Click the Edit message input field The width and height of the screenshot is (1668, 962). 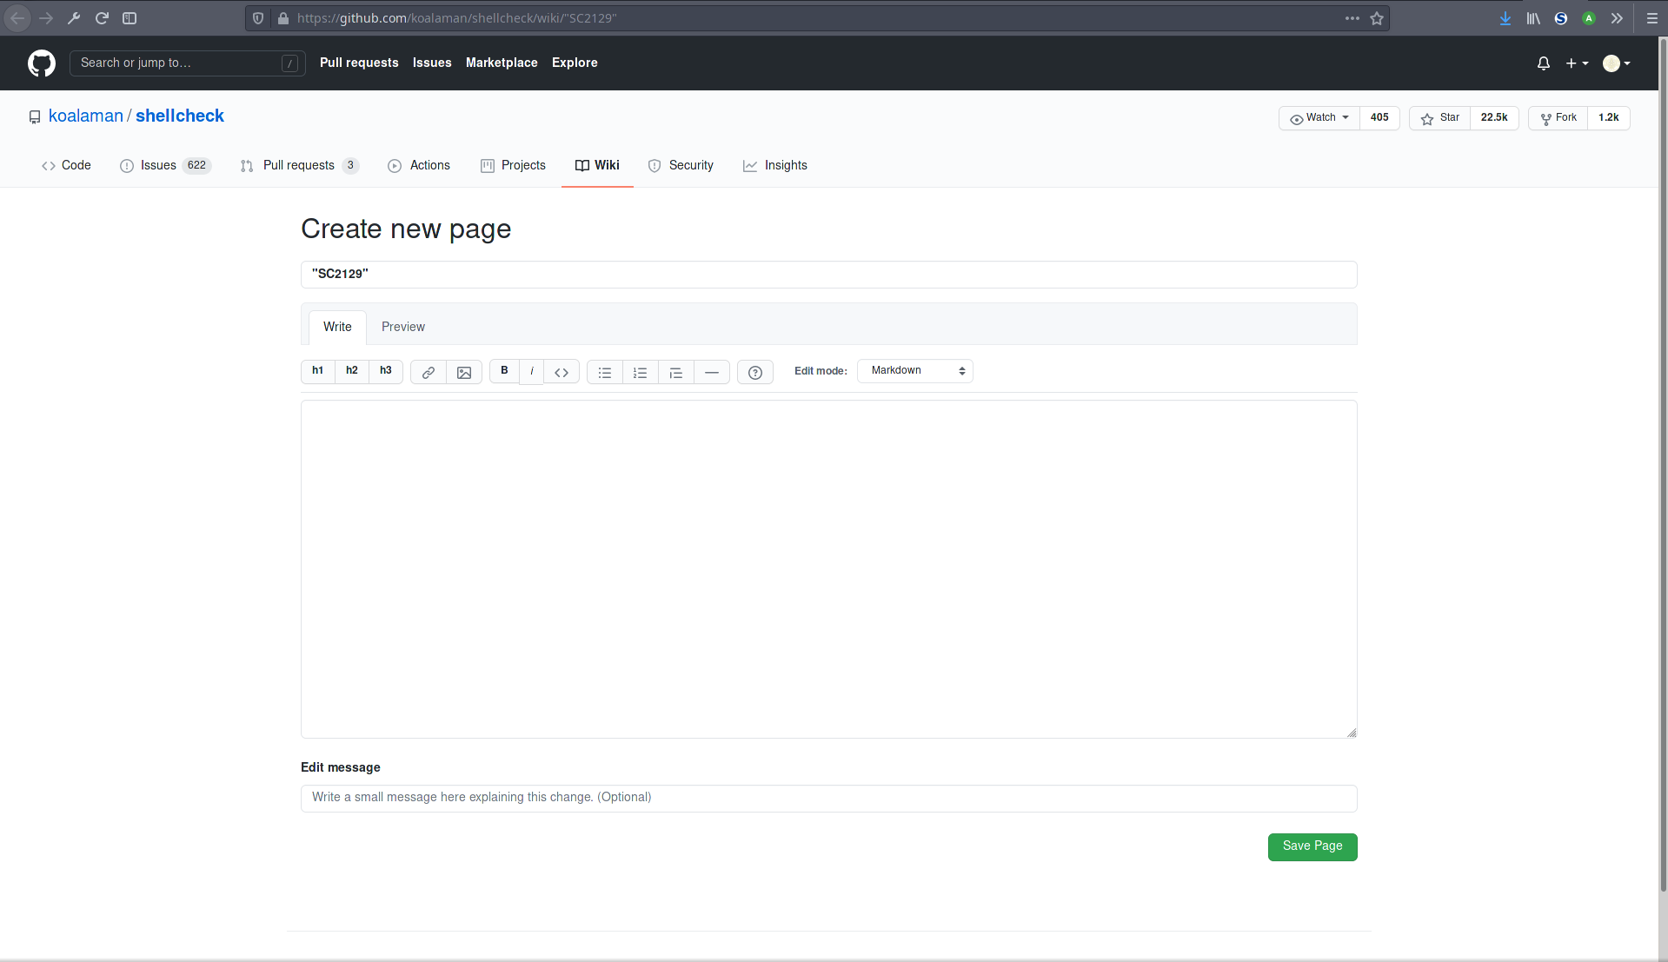click(x=827, y=798)
